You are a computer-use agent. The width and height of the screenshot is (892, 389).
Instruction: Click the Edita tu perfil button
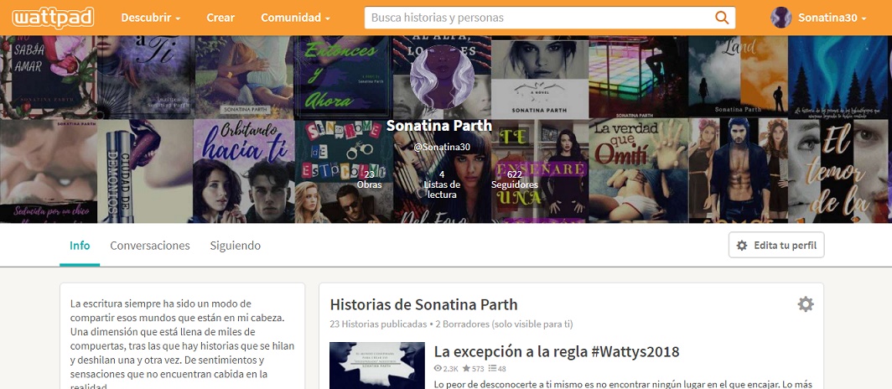(x=776, y=245)
